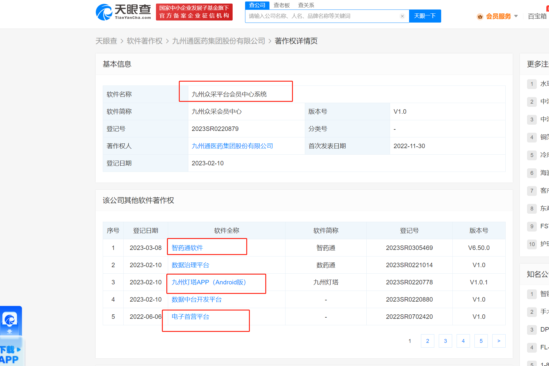Click the 九州众采会员中心 short name value

[x=217, y=112]
